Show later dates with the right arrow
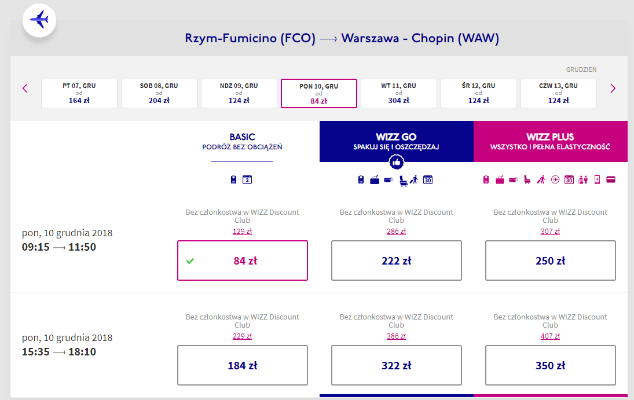The width and height of the screenshot is (634, 400). tap(613, 89)
